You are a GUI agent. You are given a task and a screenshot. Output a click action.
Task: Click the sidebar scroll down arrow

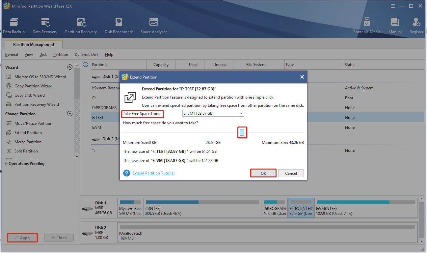77,157
